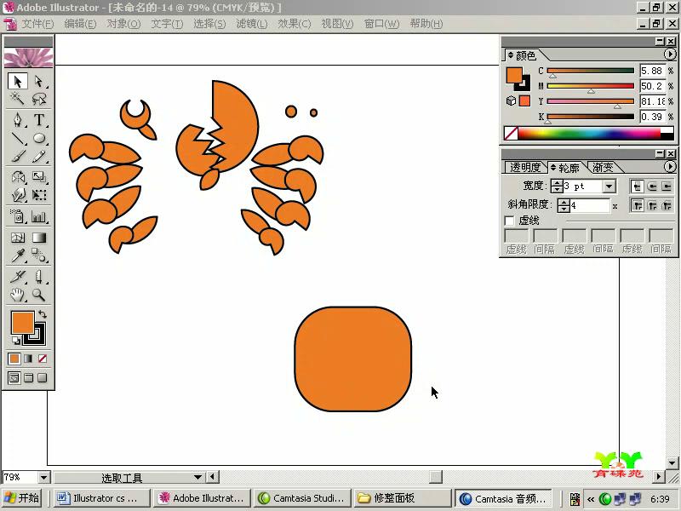Switch to Camtasia Studio taskbar button
Screen dimensions: 681x511
click(x=302, y=498)
